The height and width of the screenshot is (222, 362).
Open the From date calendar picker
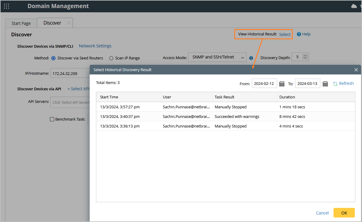pyautogui.click(x=282, y=84)
